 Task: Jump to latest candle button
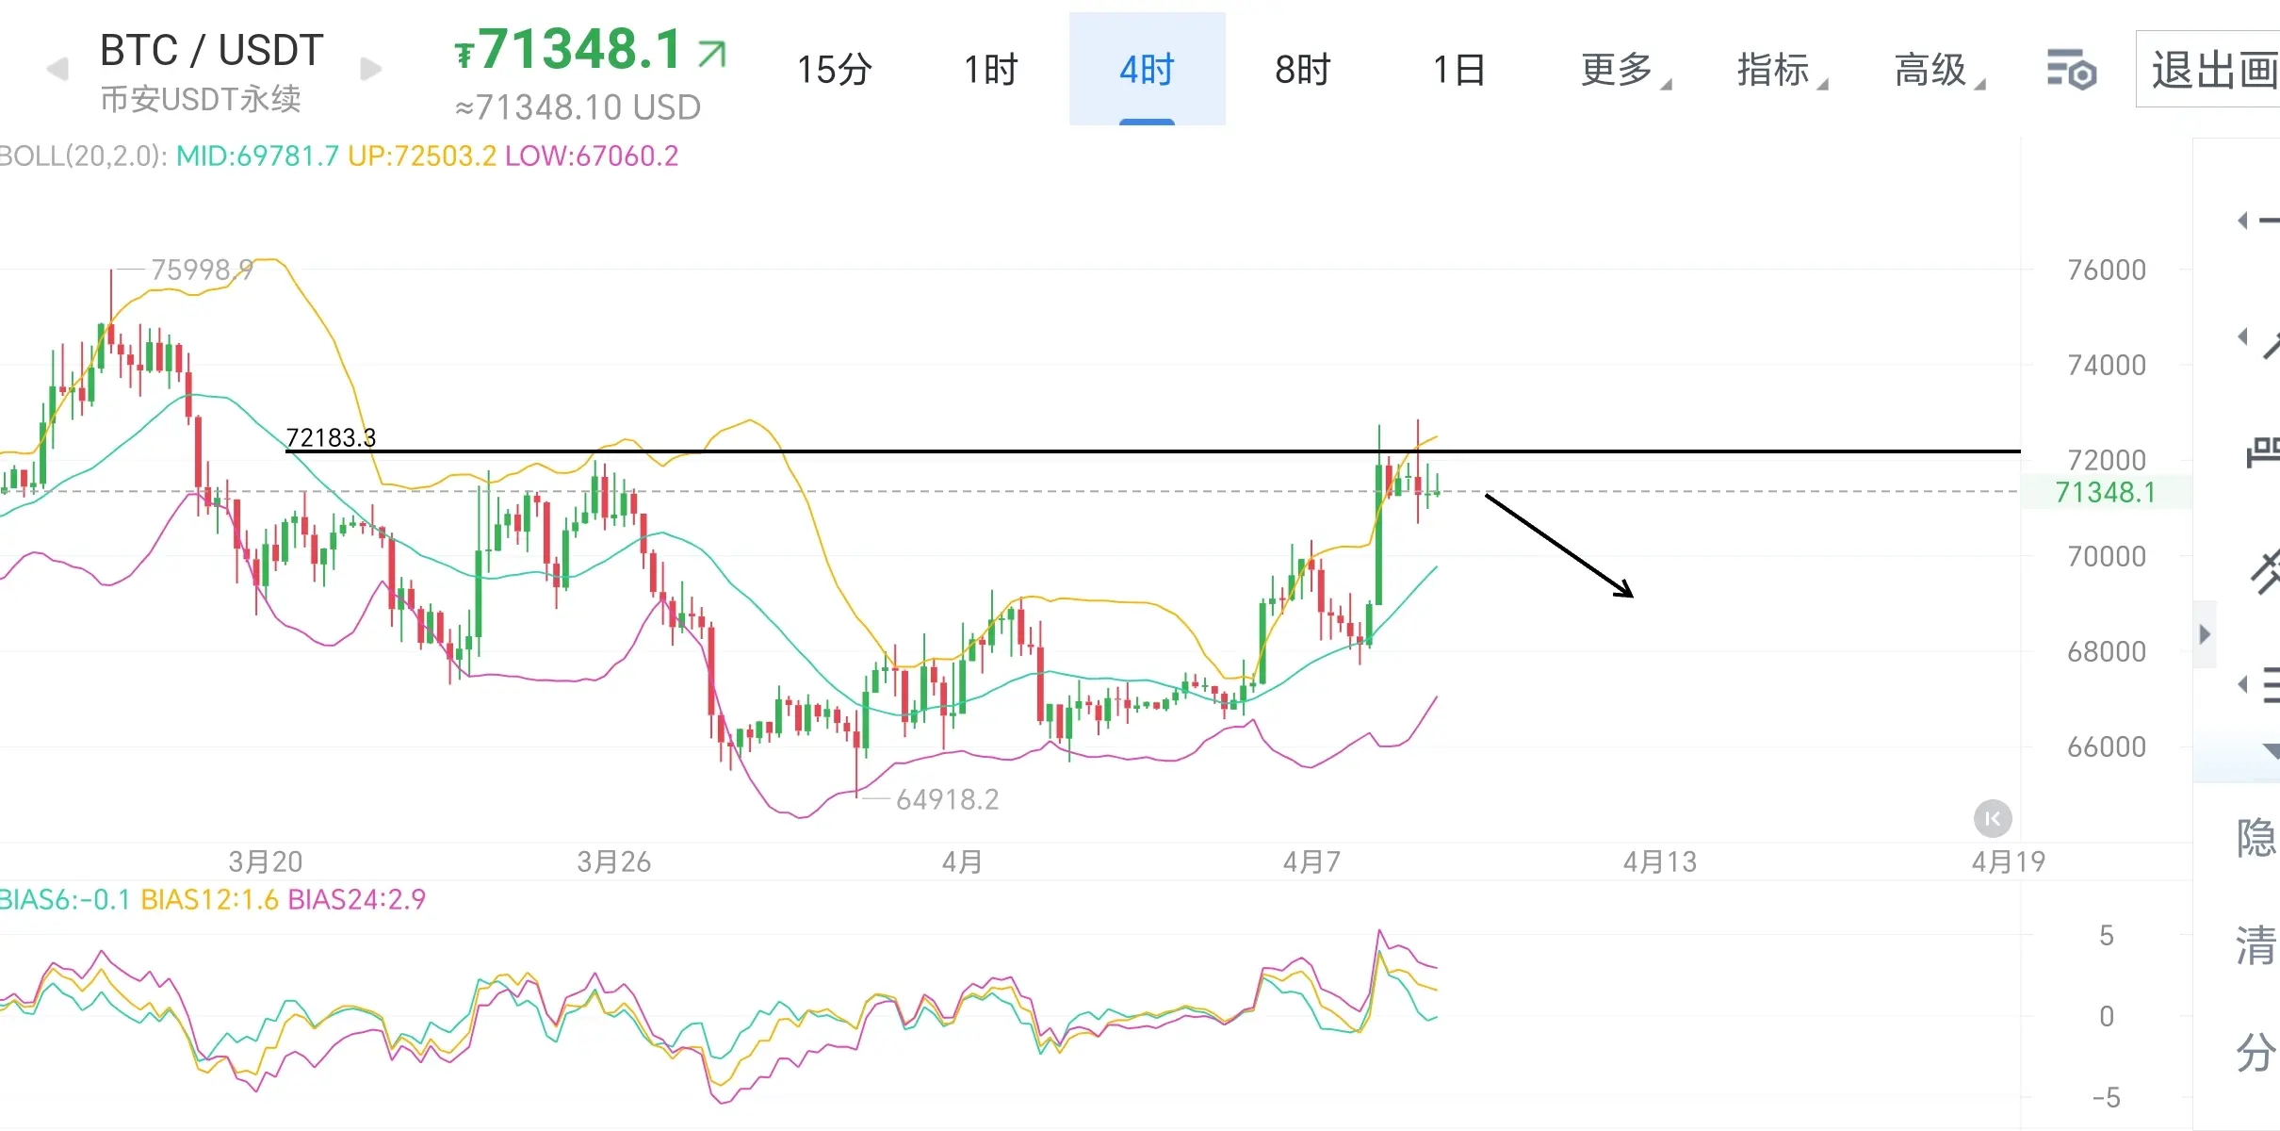click(1993, 819)
